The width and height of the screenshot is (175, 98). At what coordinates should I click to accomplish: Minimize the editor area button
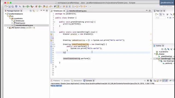click(147, 10)
